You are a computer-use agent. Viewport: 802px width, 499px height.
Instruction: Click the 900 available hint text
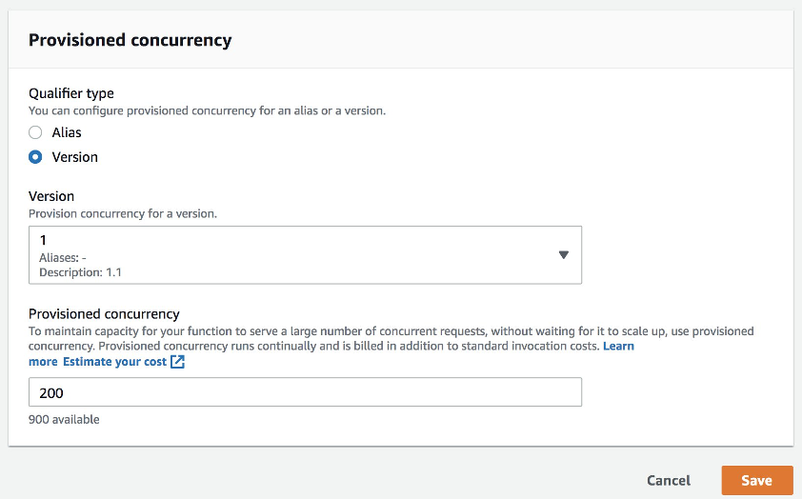coord(64,419)
